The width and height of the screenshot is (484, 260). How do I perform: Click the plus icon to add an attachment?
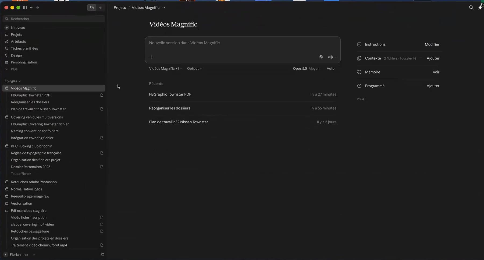click(x=151, y=57)
